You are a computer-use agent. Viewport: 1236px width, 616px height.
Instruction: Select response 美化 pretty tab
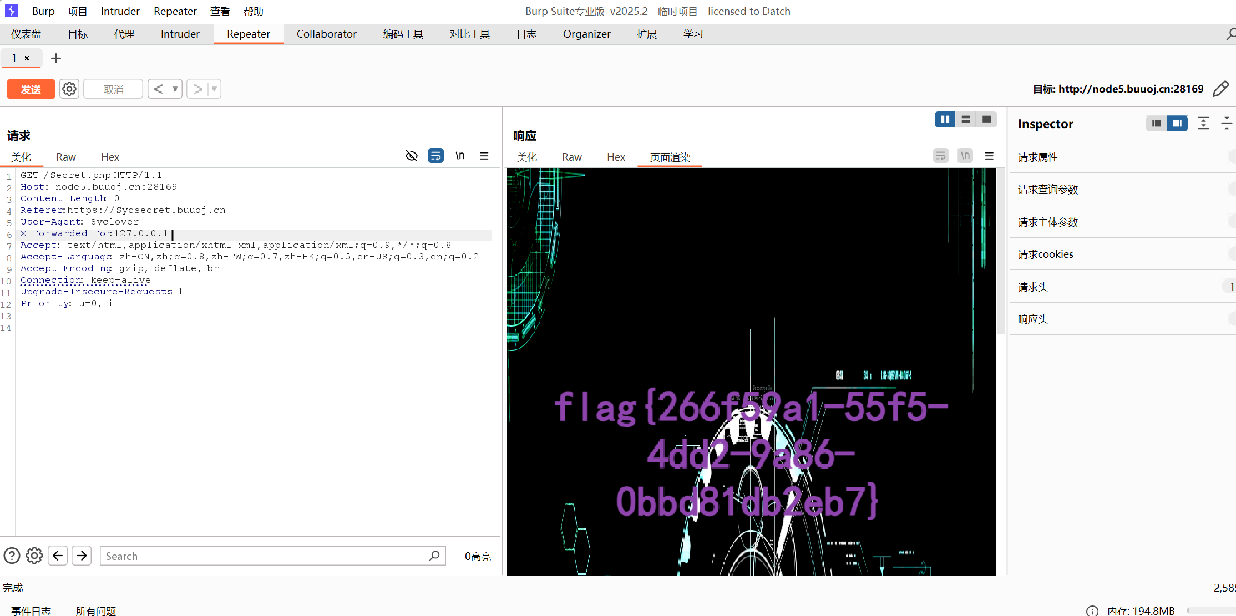click(527, 157)
